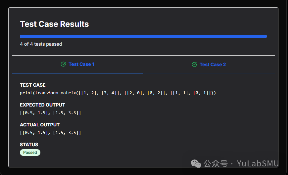Open the Test Case 2 tab
This screenshot has height=175, width=288.
213,65
